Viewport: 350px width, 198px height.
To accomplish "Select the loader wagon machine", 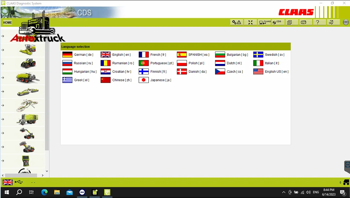I will 27,119.
